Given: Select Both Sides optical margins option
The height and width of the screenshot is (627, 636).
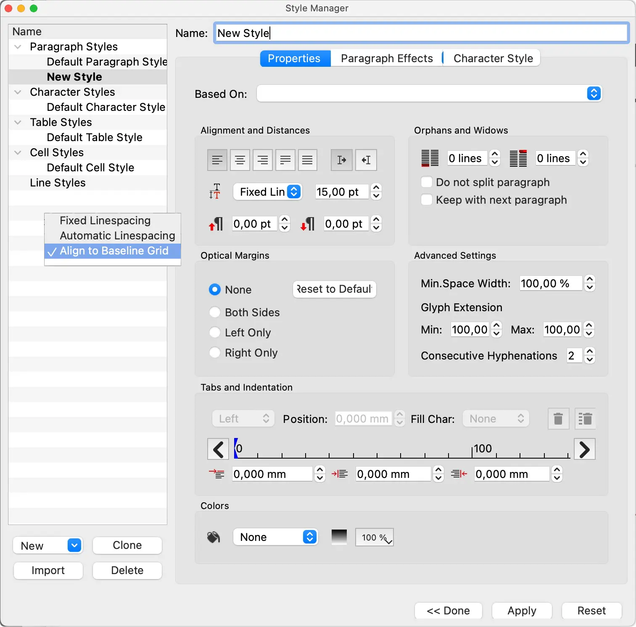Looking at the screenshot, I should 215,312.
